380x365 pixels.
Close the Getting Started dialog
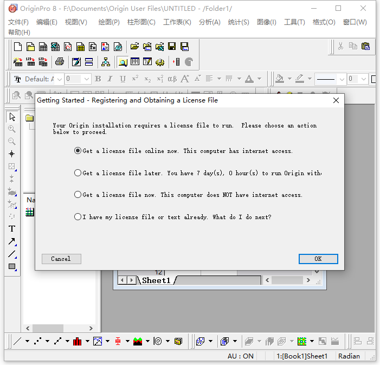pyautogui.click(x=336, y=100)
